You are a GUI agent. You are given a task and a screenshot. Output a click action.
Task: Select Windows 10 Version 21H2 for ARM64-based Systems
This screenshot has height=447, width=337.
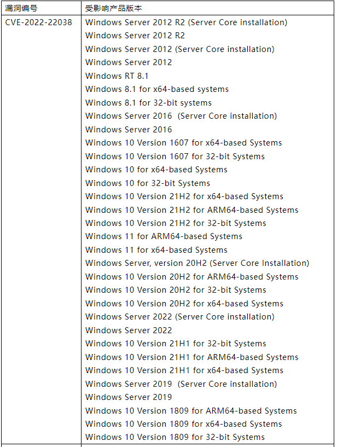(192, 210)
